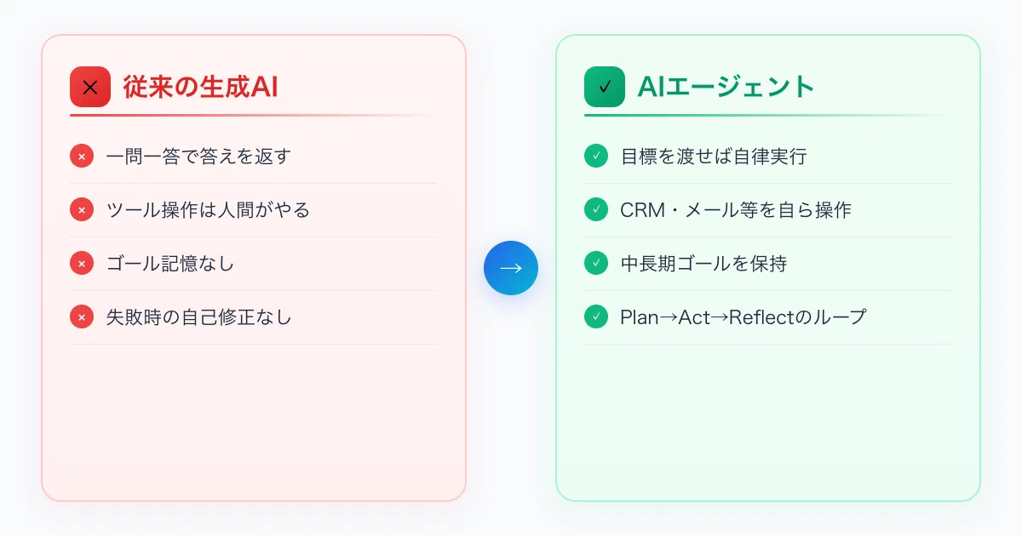Click the text 一問一答で答えを返す
The height and width of the screenshot is (536, 1022).
198,157
